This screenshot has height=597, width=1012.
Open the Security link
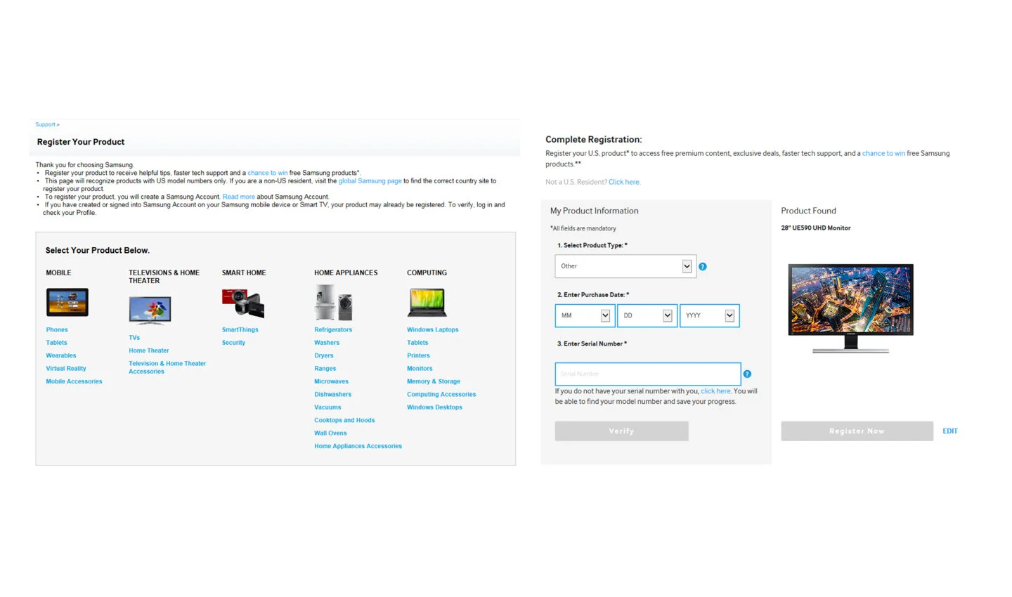(234, 343)
